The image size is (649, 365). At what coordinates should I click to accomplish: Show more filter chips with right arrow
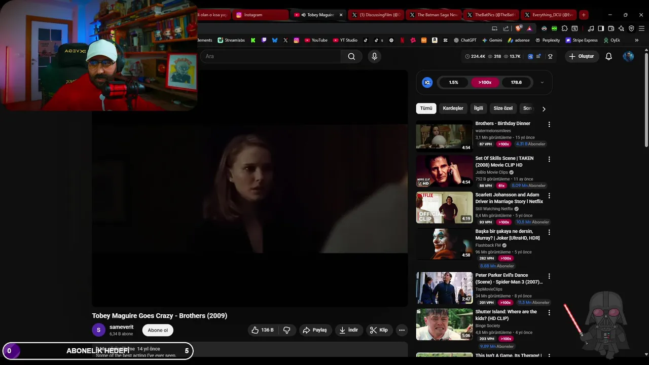pyautogui.click(x=544, y=108)
